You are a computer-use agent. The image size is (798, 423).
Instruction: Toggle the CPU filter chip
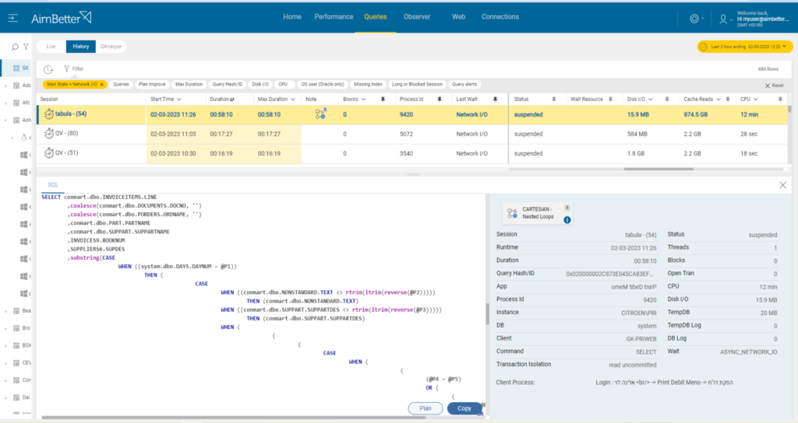(283, 84)
